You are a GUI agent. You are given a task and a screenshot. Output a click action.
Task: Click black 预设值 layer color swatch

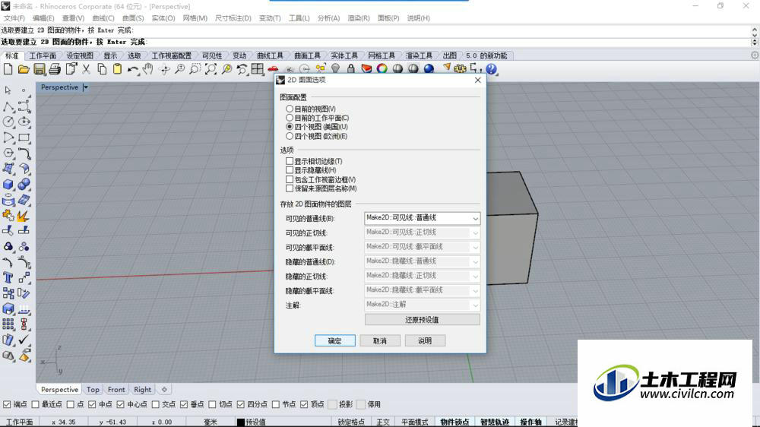(240, 422)
